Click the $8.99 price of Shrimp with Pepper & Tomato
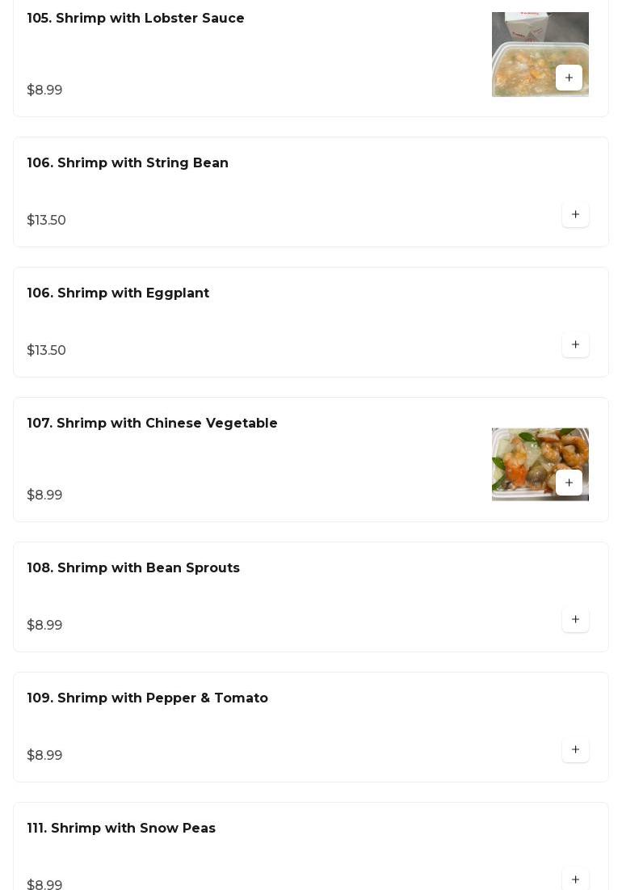The image size is (622, 890). click(x=44, y=756)
